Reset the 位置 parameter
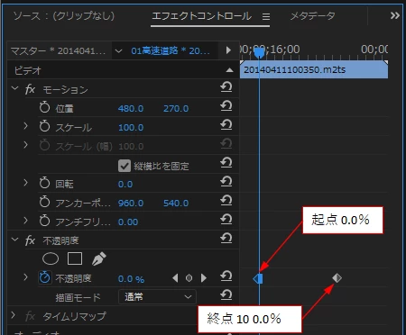 (x=226, y=106)
